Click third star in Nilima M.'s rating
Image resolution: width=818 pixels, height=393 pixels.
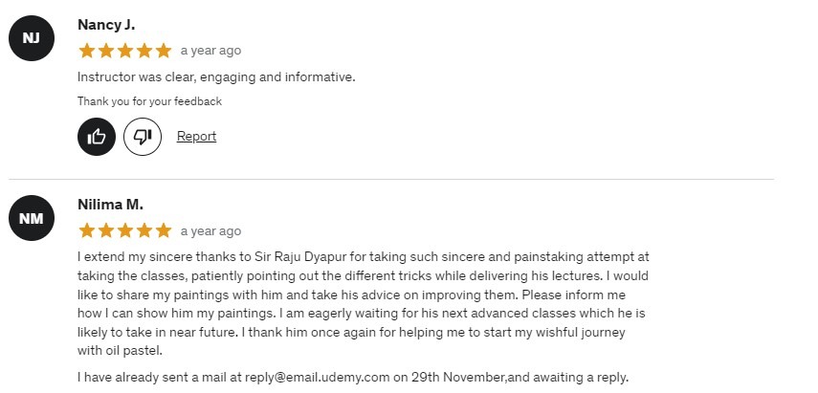125,230
